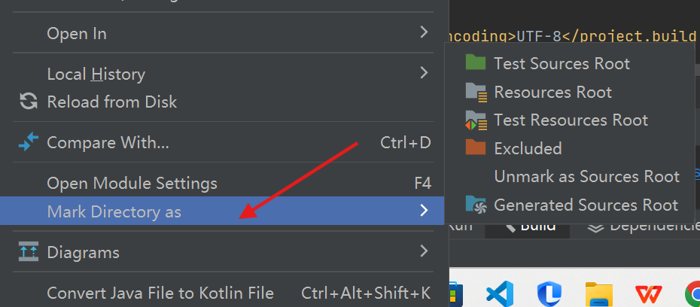Click the Compare With arrows icon
700x307 pixels.
tap(29, 142)
